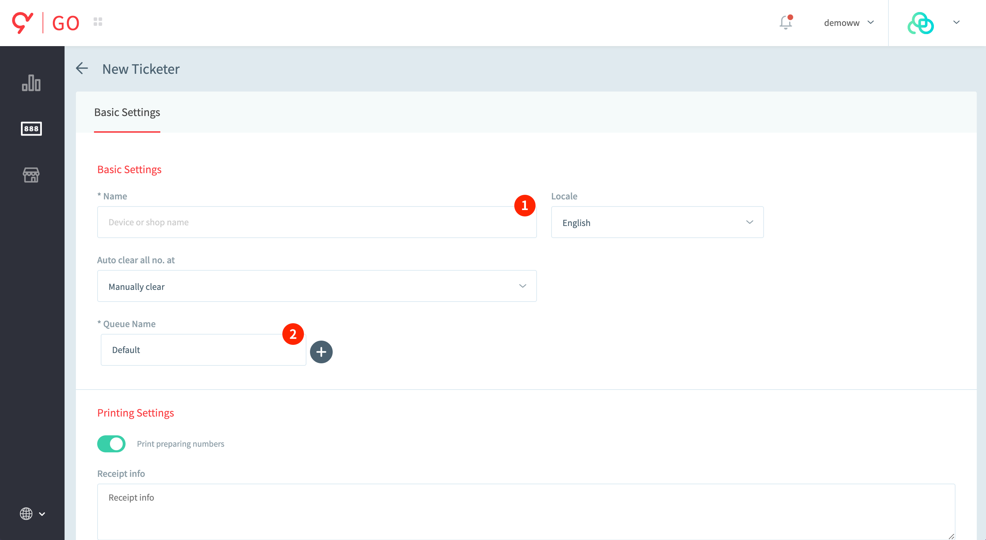Select the Basic Settings tab
The width and height of the screenshot is (986, 540).
pyautogui.click(x=127, y=112)
